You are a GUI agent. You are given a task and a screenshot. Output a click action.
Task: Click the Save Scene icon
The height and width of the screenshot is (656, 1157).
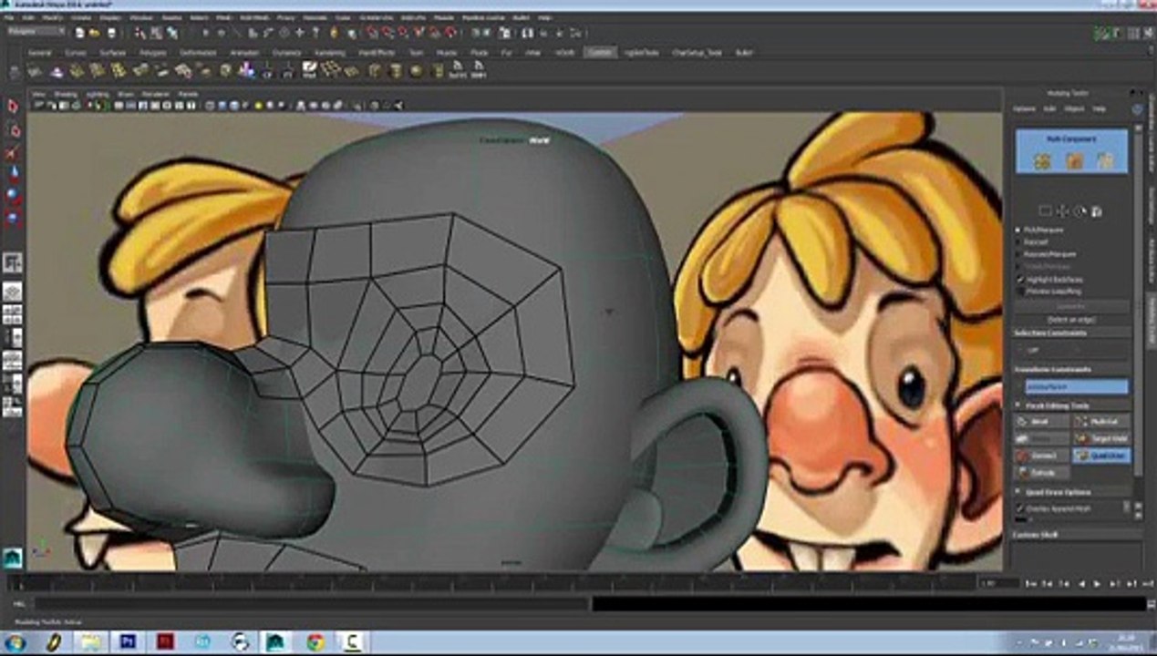(112, 33)
